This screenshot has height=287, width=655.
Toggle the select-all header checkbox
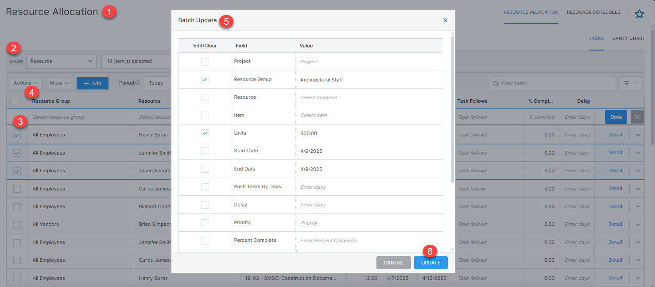[x=14, y=101]
